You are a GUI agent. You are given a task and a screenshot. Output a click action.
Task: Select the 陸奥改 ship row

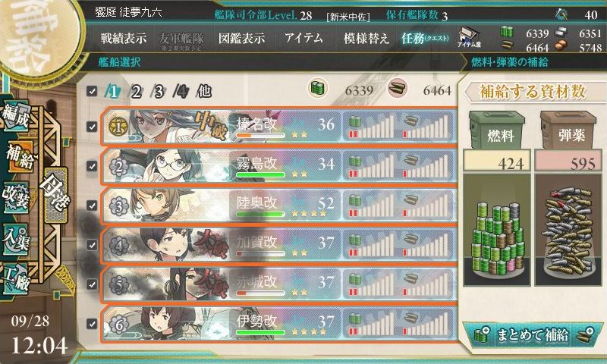coord(279,206)
